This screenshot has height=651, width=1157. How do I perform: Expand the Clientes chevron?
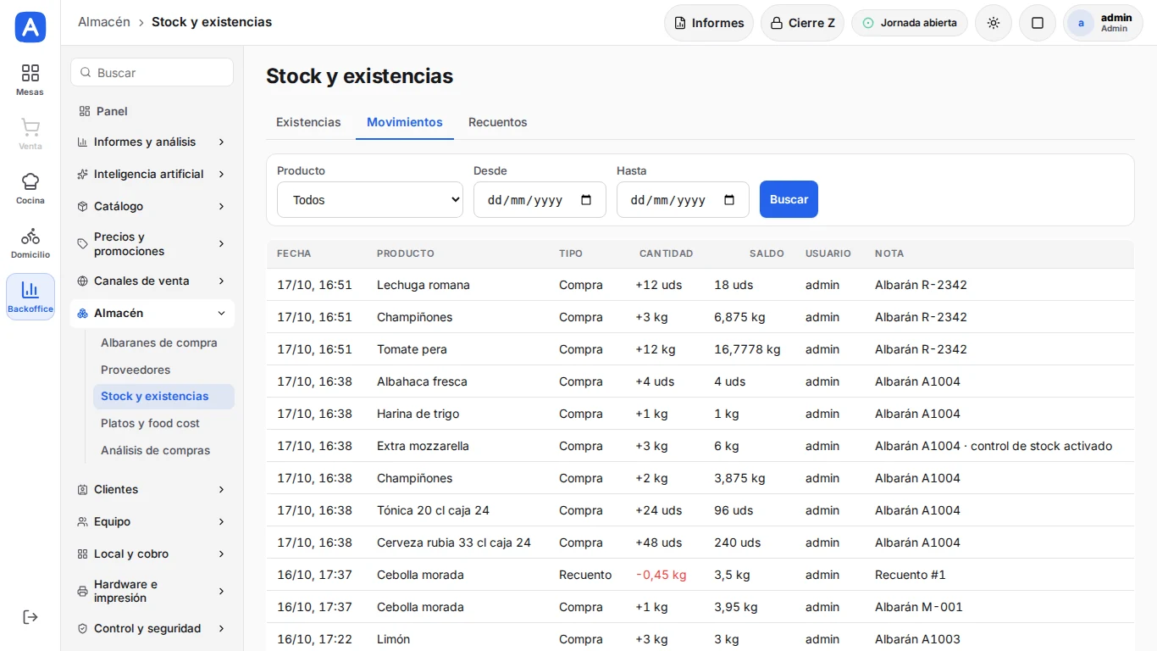pyautogui.click(x=221, y=489)
